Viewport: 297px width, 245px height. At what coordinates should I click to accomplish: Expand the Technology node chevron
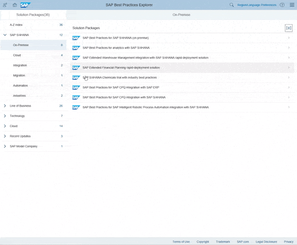[5, 116]
